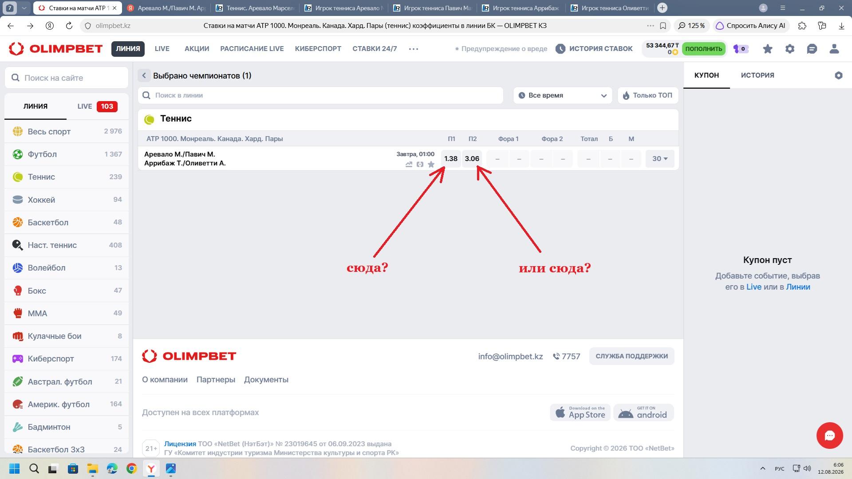Switch to LIVE in the top navigation
This screenshot has height=479, width=852.
pyautogui.click(x=162, y=49)
